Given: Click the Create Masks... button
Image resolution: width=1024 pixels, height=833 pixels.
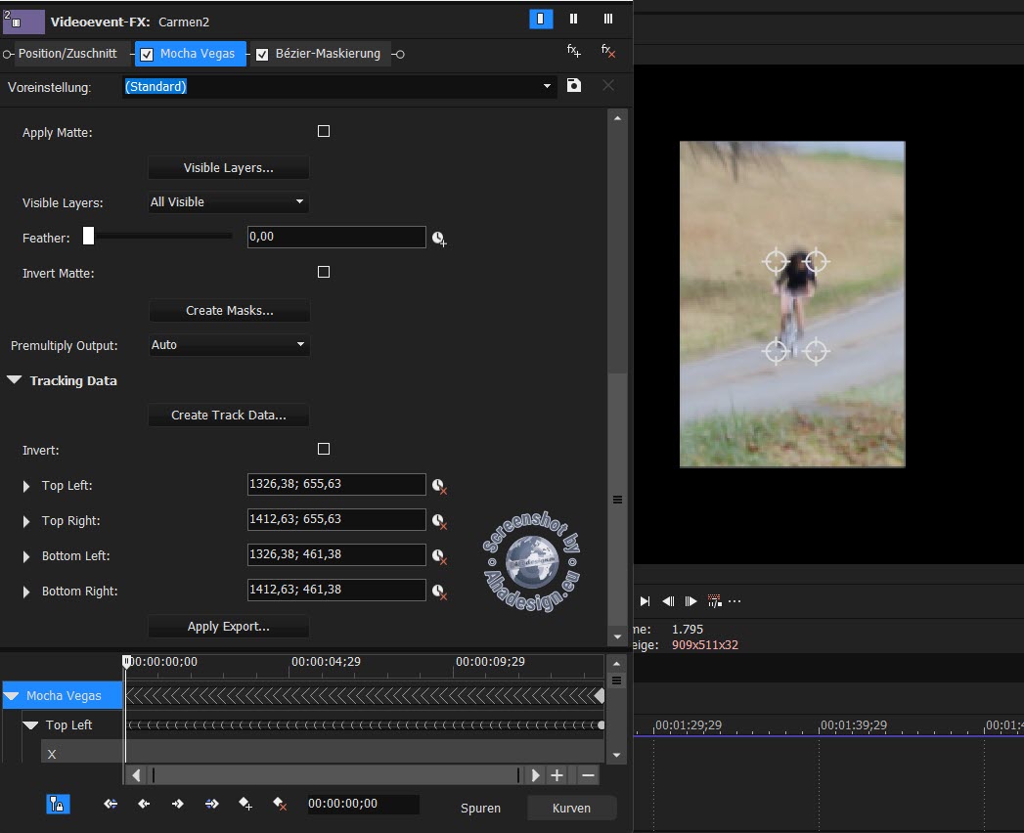Looking at the screenshot, I should coord(229,311).
